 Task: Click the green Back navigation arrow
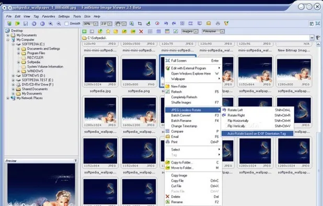click(x=84, y=31)
